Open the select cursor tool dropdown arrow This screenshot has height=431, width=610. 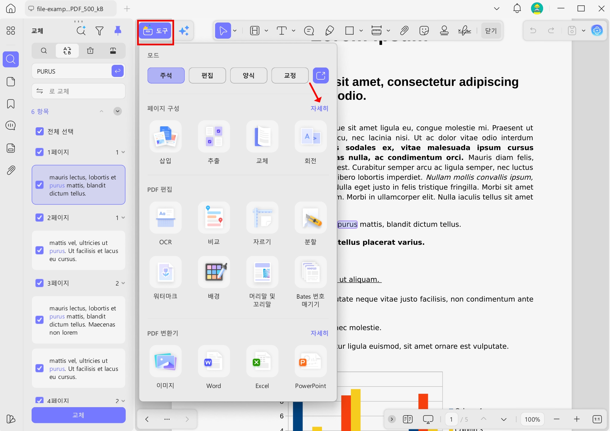pyautogui.click(x=235, y=31)
